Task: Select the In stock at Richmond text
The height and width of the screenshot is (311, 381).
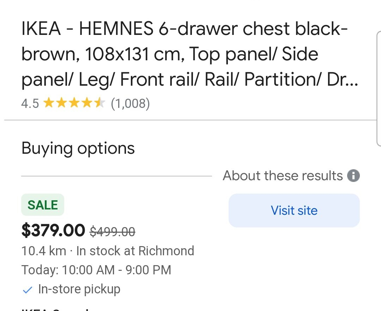Action: tap(135, 251)
